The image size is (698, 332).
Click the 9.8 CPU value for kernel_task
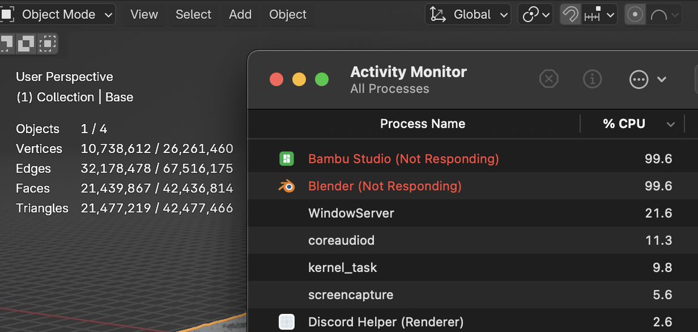pyautogui.click(x=663, y=267)
